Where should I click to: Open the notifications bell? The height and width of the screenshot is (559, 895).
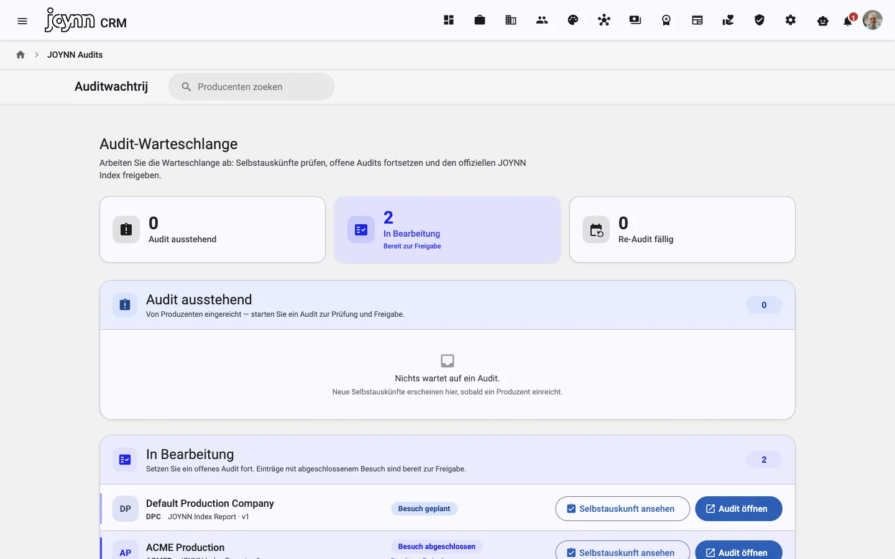point(848,21)
